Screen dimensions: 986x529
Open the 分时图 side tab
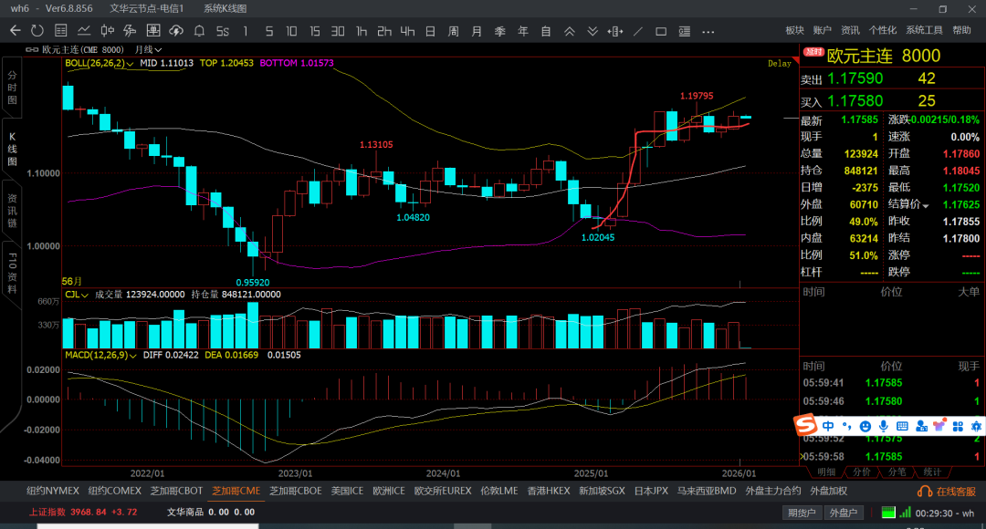coord(13,87)
